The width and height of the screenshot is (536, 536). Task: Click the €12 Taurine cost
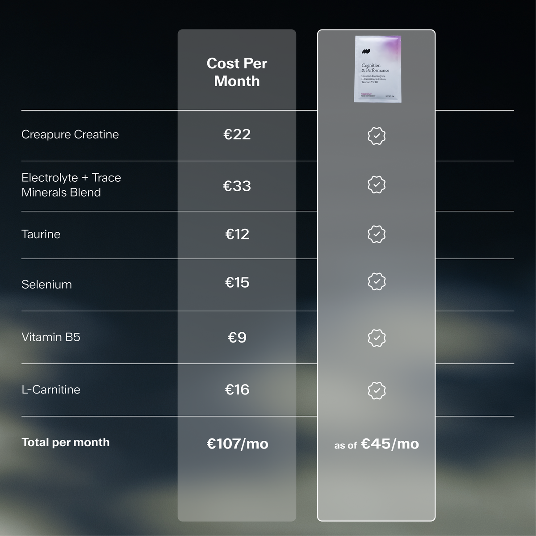click(237, 234)
